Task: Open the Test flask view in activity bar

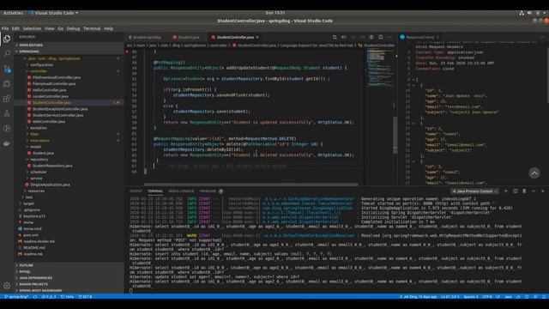Action: pyautogui.click(x=7, y=113)
